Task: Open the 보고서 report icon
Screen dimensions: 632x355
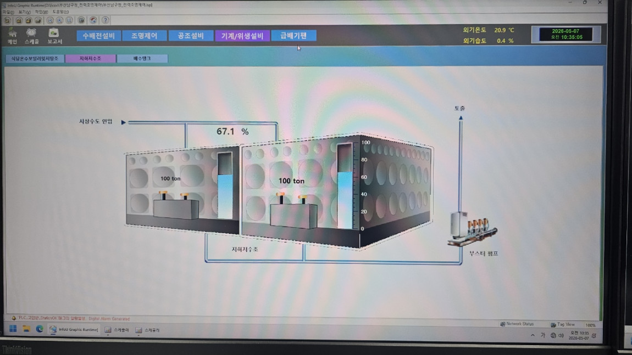Action: [54, 36]
